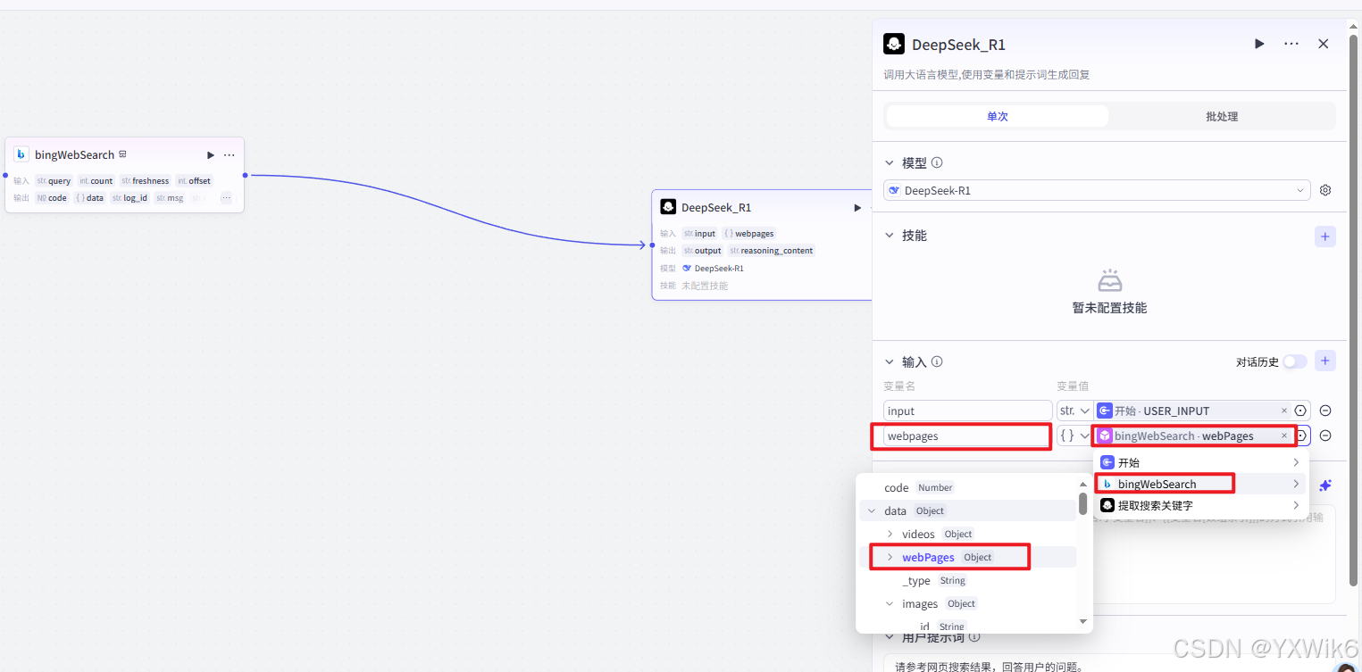Add a new input variable with plus button
Viewport: 1362px width, 672px height.
[x=1325, y=361]
